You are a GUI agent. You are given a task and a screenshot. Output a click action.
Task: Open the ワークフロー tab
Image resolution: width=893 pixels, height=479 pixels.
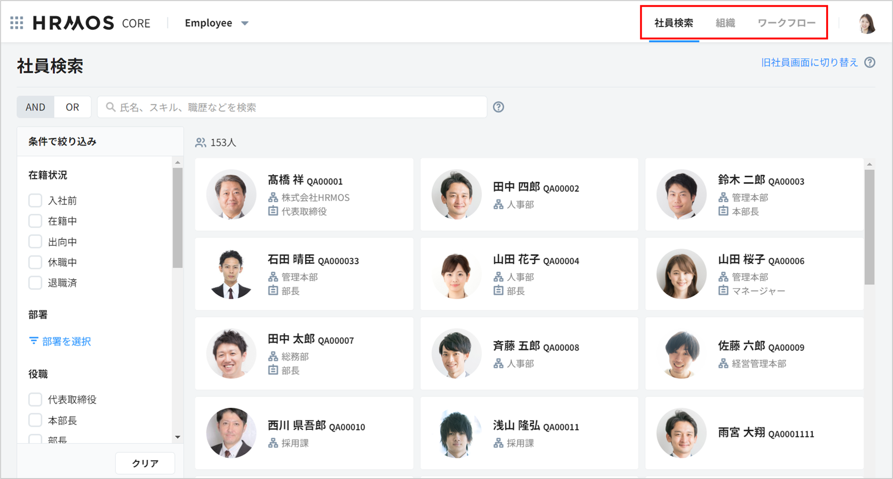point(786,23)
